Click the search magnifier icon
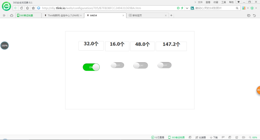The width and height of the screenshot is (260, 140). [x=237, y=8]
